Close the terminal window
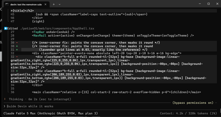221x117 pixels. pyautogui.click(x=217, y=4)
